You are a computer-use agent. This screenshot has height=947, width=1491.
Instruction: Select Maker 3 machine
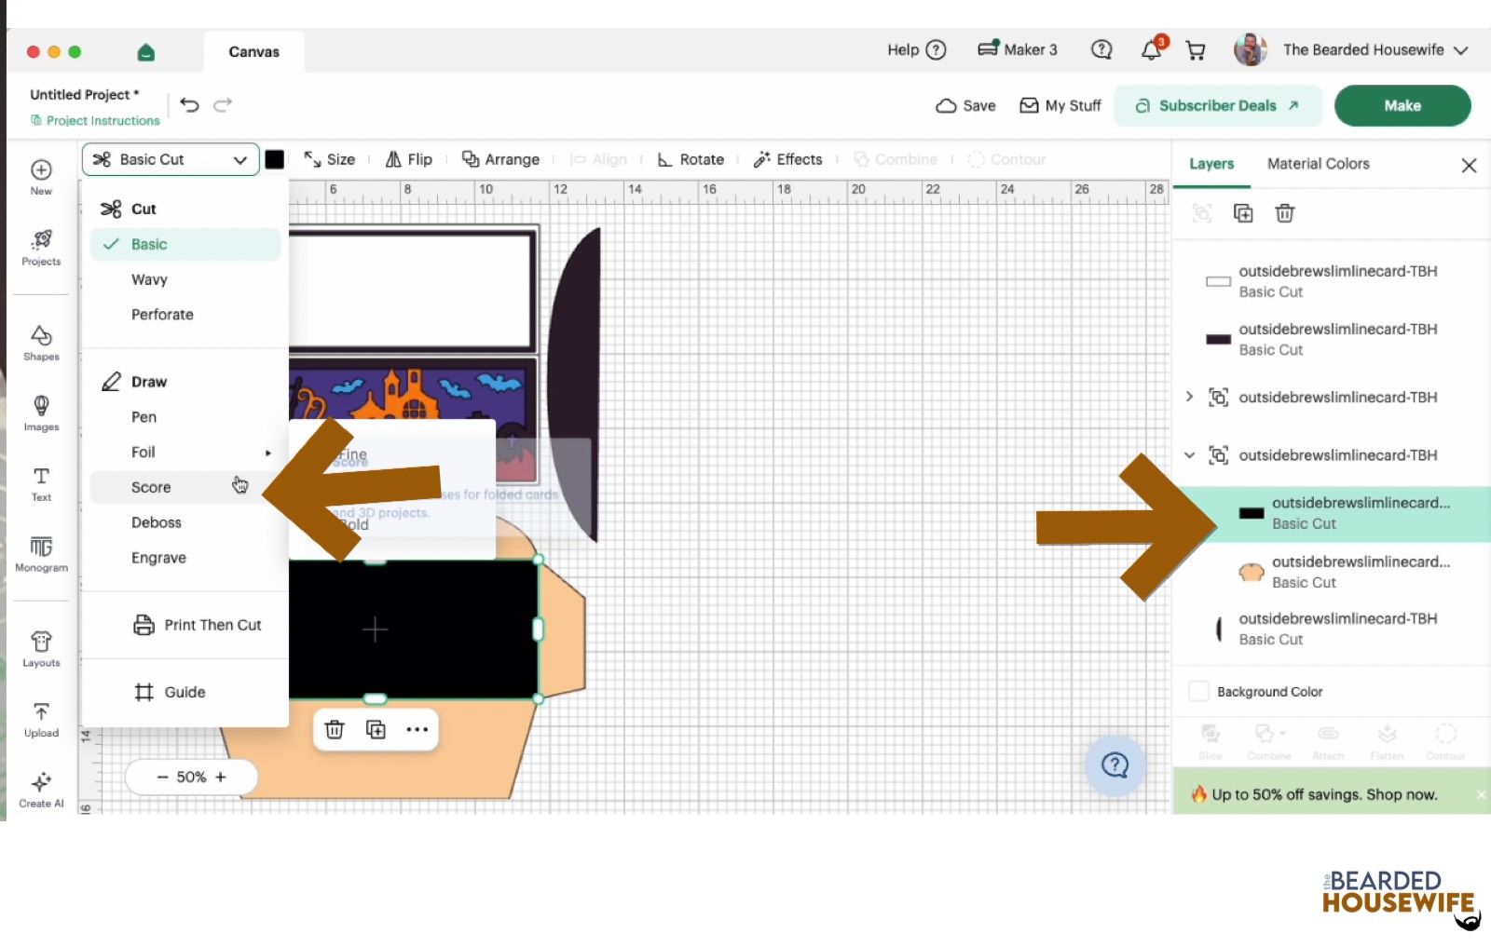(x=1018, y=49)
